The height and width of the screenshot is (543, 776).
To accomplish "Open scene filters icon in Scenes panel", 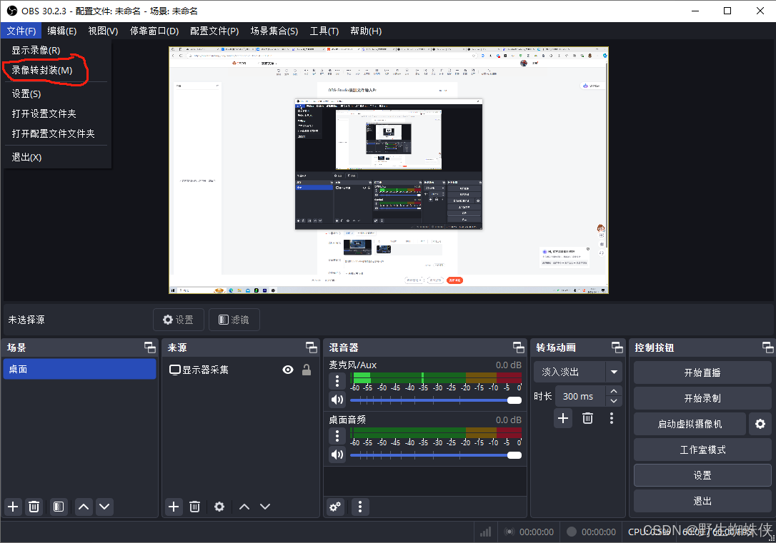I will [59, 507].
